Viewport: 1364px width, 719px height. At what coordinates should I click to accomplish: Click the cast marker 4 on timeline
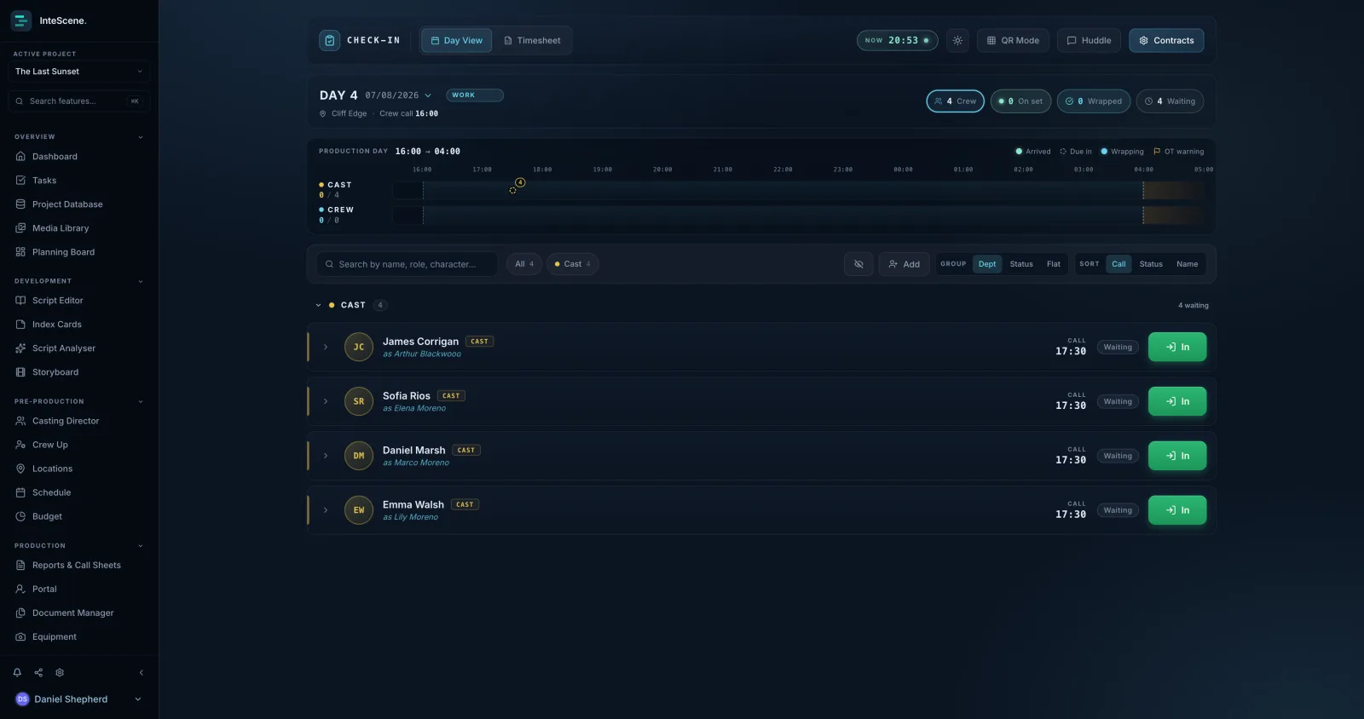tap(520, 182)
